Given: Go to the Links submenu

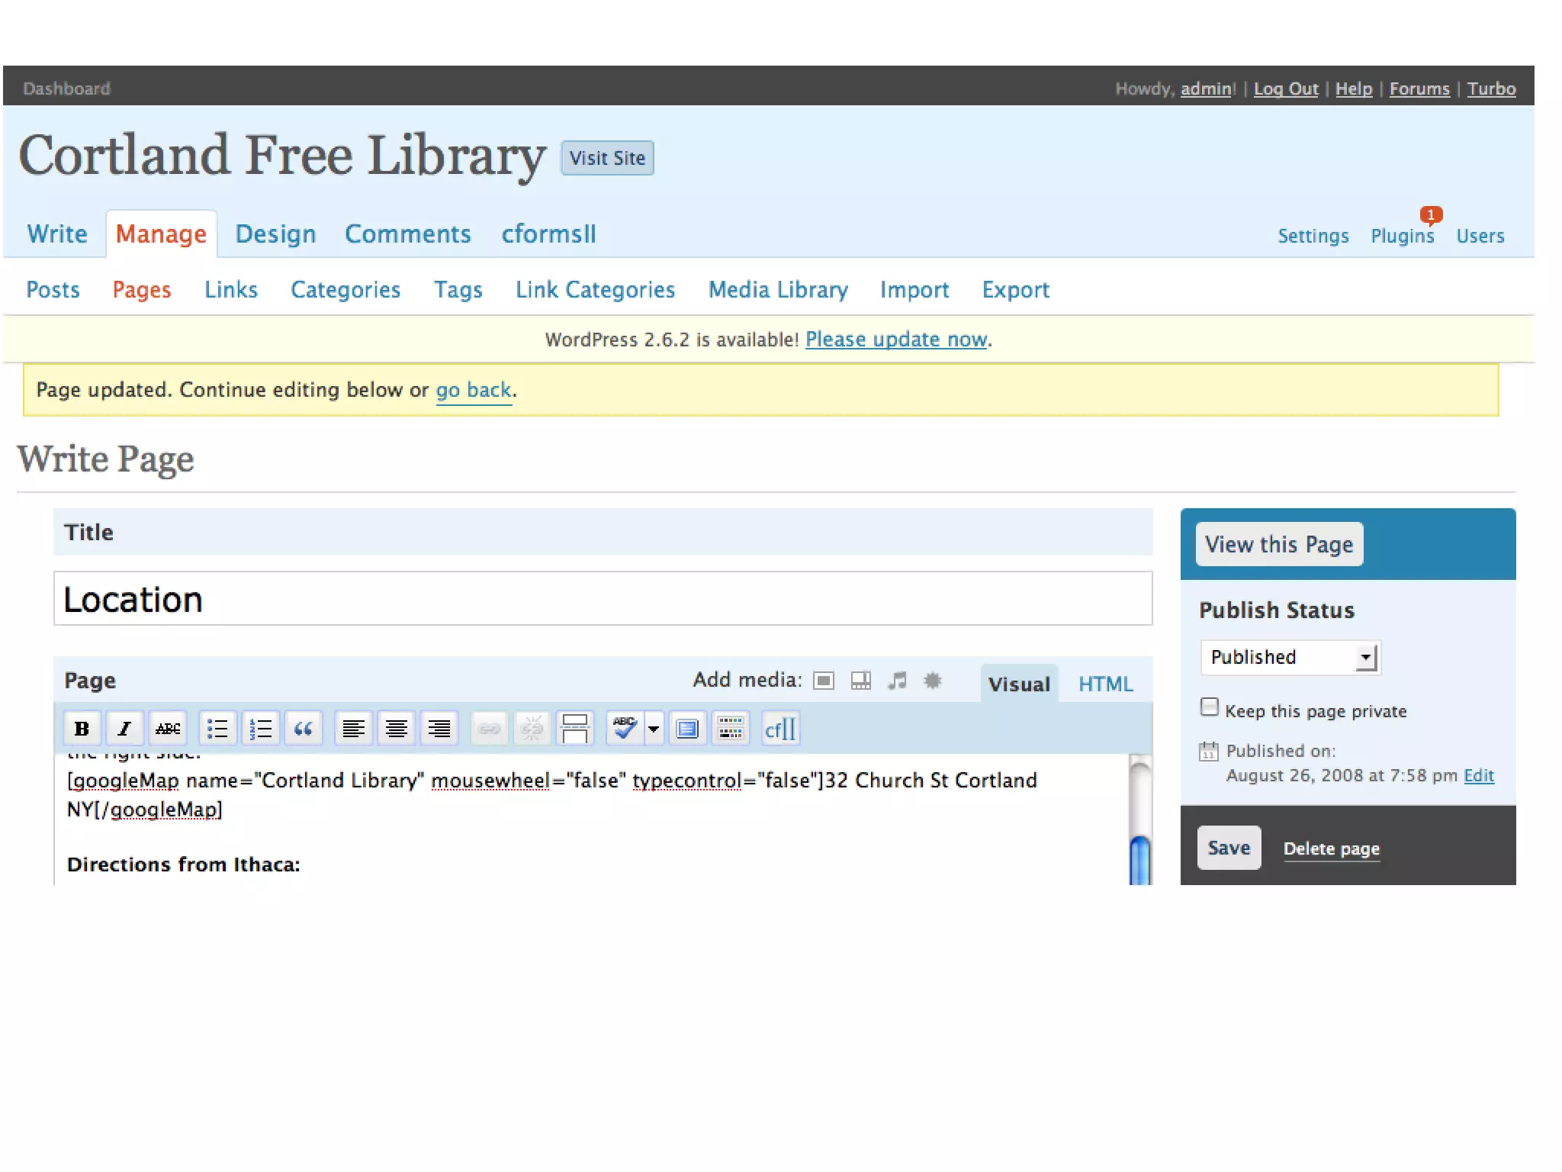Looking at the screenshot, I should [231, 290].
